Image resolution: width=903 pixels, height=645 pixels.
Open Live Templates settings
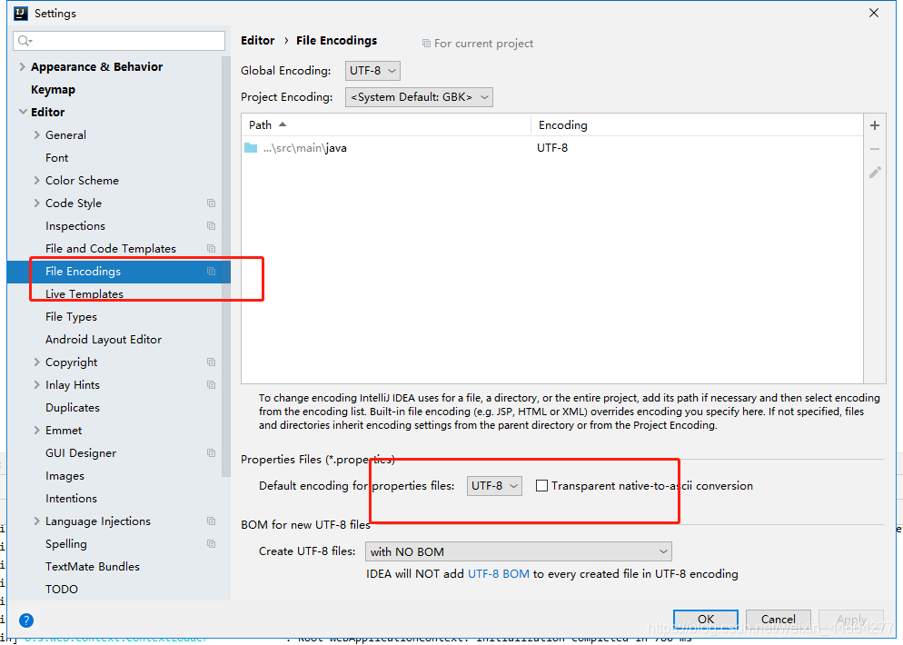point(84,293)
